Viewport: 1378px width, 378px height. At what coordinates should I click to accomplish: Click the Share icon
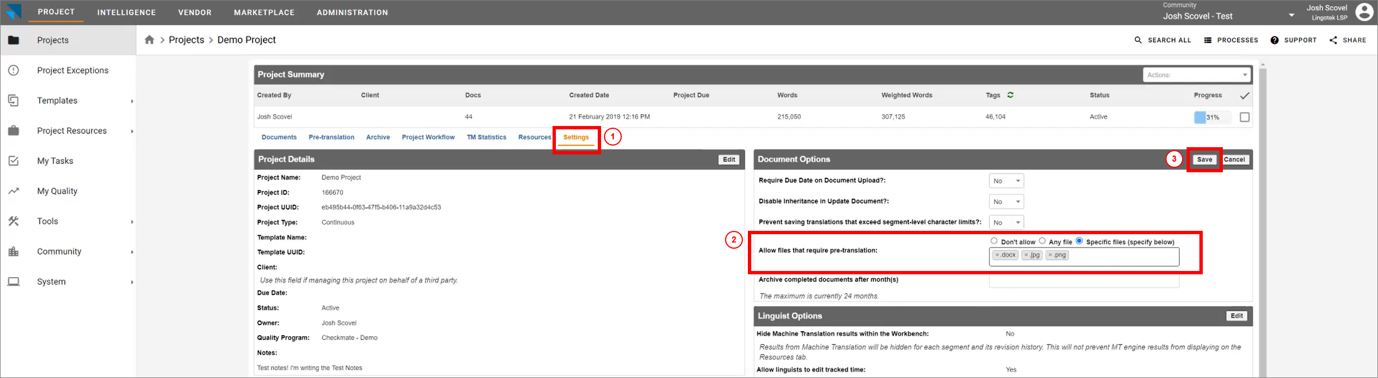[x=1333, y=40]
